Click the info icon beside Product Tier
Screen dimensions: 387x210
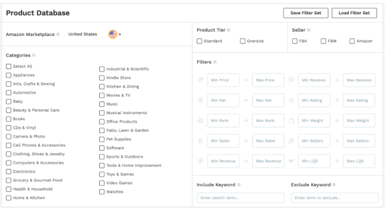click(x=229, y=30)
